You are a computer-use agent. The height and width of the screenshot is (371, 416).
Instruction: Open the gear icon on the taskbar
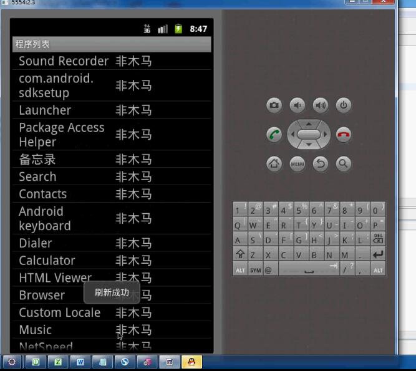pyautogui.click(x=12, y=362)
